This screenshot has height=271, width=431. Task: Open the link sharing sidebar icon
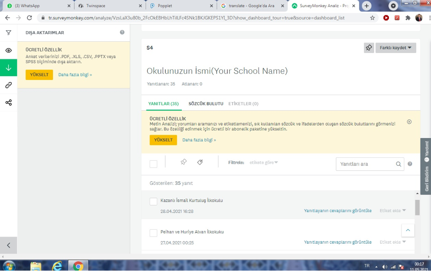(8, 85)
